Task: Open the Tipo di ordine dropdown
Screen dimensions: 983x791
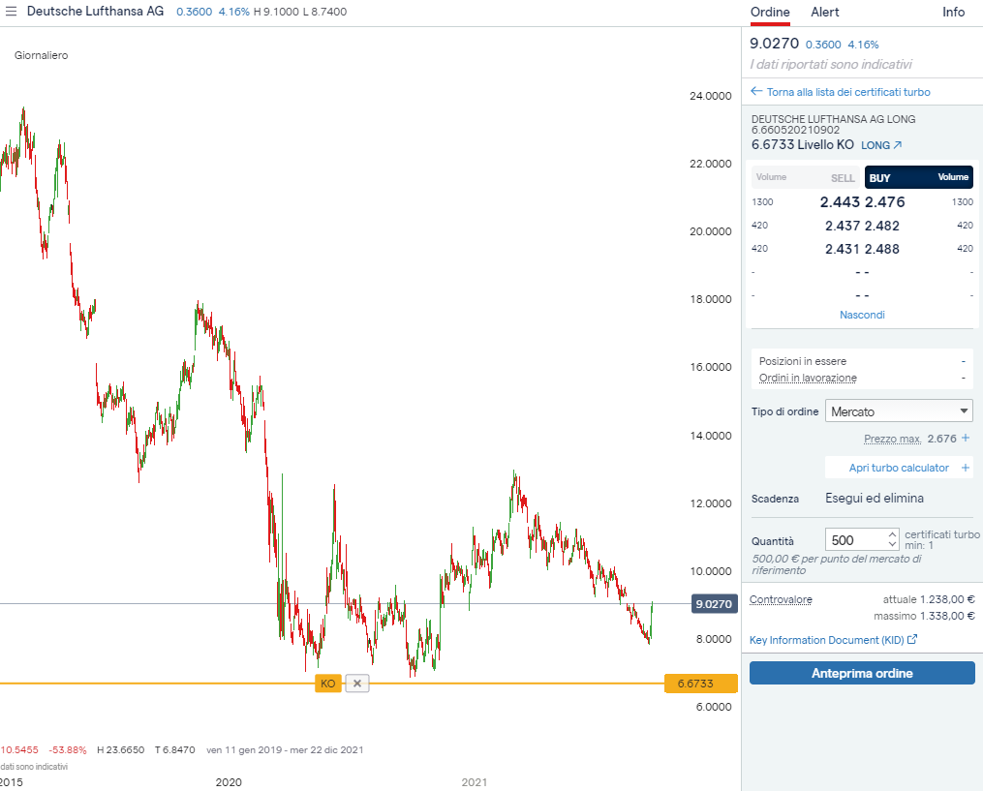Action: pos(899,411)
